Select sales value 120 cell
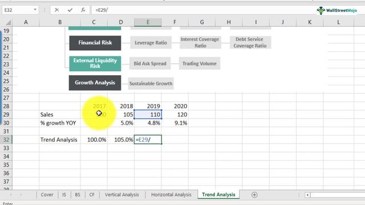Image resolution: width=365 pixels, height=205 pixels. (175, 114)
